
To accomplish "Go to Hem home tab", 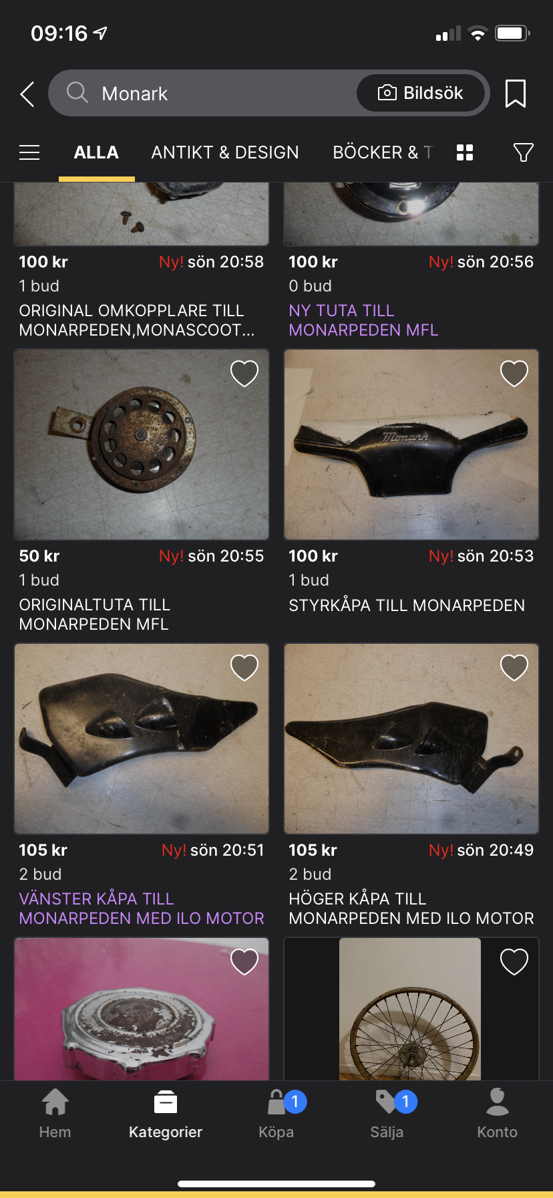I will [55, 1114].
